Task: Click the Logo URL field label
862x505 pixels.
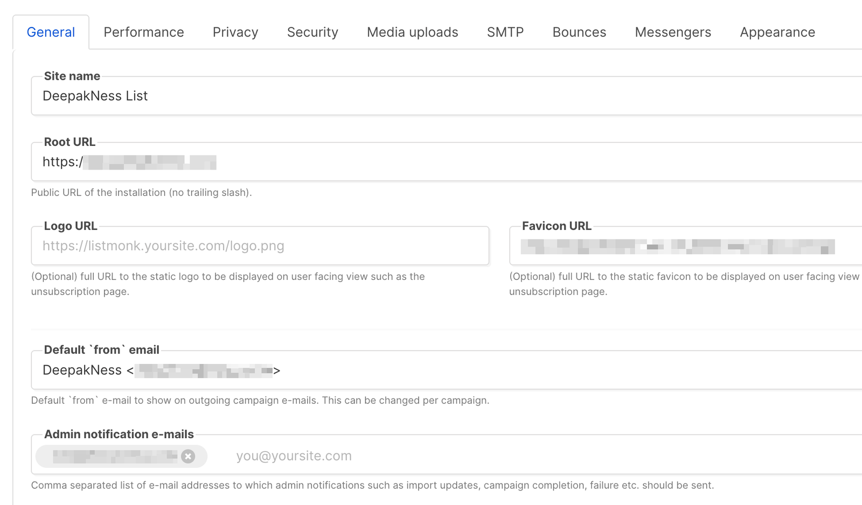Action: point(70,226)
